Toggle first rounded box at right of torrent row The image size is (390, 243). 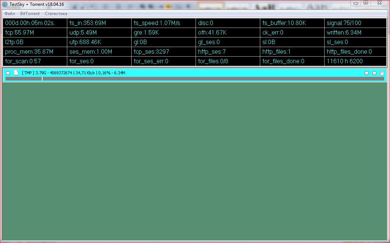coord(366,73)
